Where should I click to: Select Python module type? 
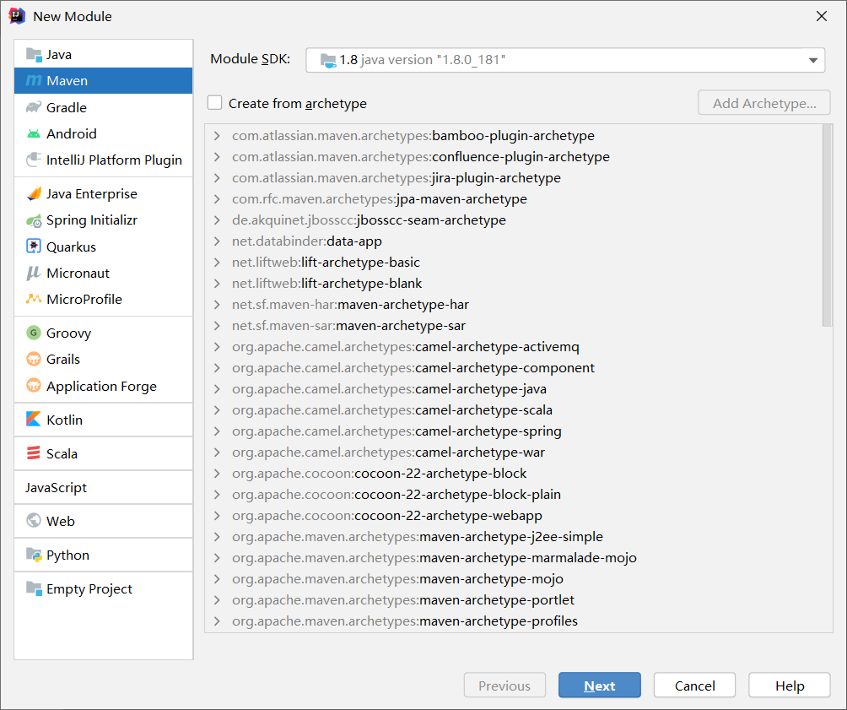click(x=103, y=555)
